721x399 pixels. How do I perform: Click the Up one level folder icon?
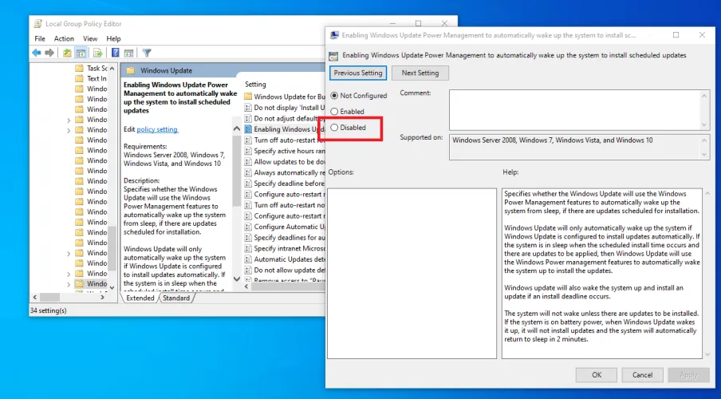[x=67, y=53]
